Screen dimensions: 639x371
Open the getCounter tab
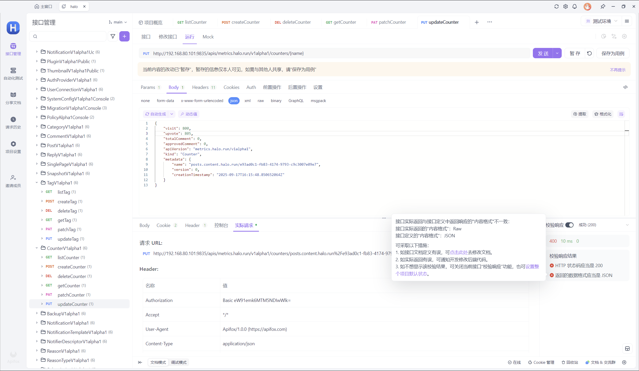pos(341,22)
